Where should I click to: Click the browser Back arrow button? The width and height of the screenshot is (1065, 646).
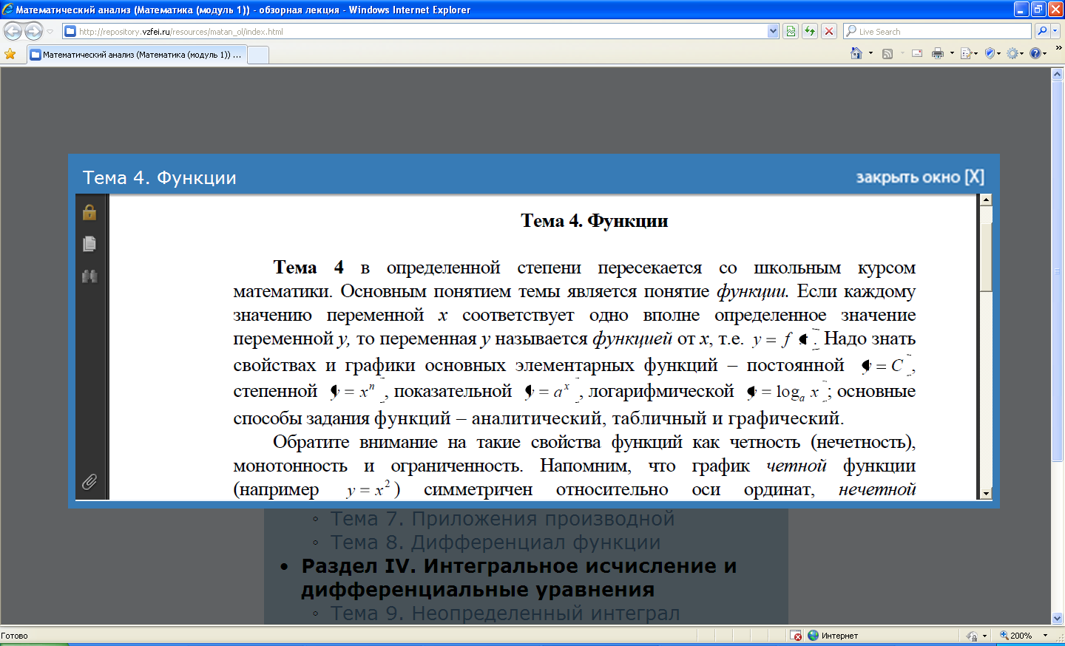(13, 31)
